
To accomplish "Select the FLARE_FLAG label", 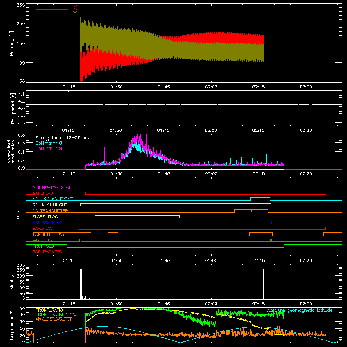I will coord(45,216).
